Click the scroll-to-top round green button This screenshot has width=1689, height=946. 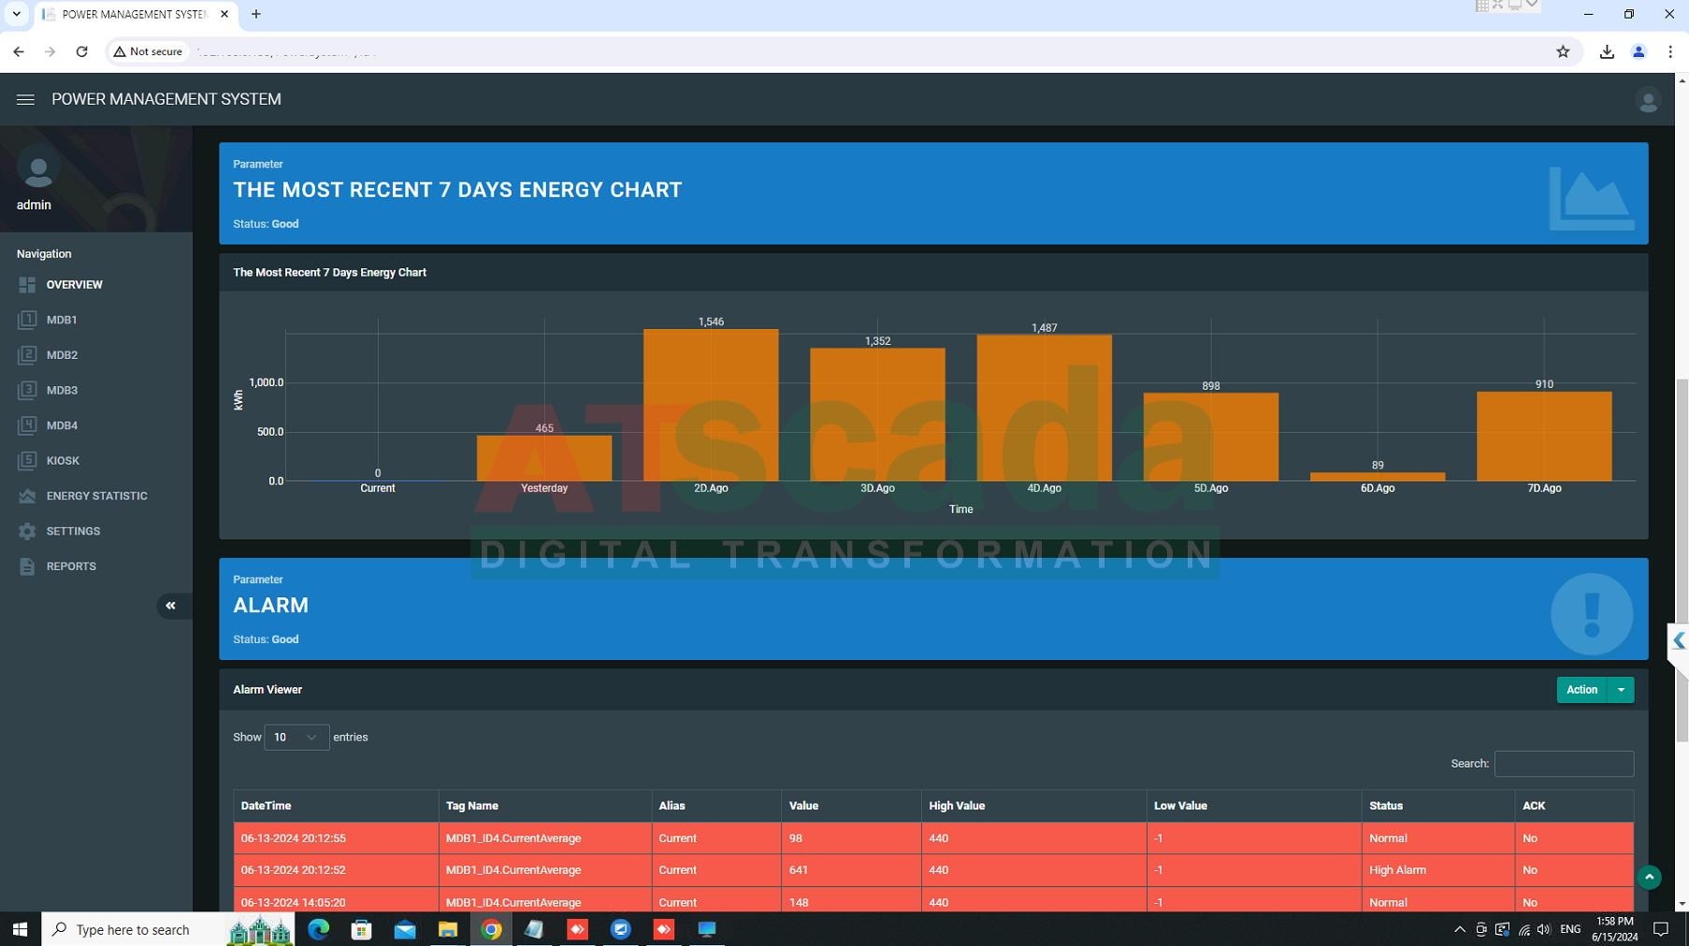point(1649,877)
